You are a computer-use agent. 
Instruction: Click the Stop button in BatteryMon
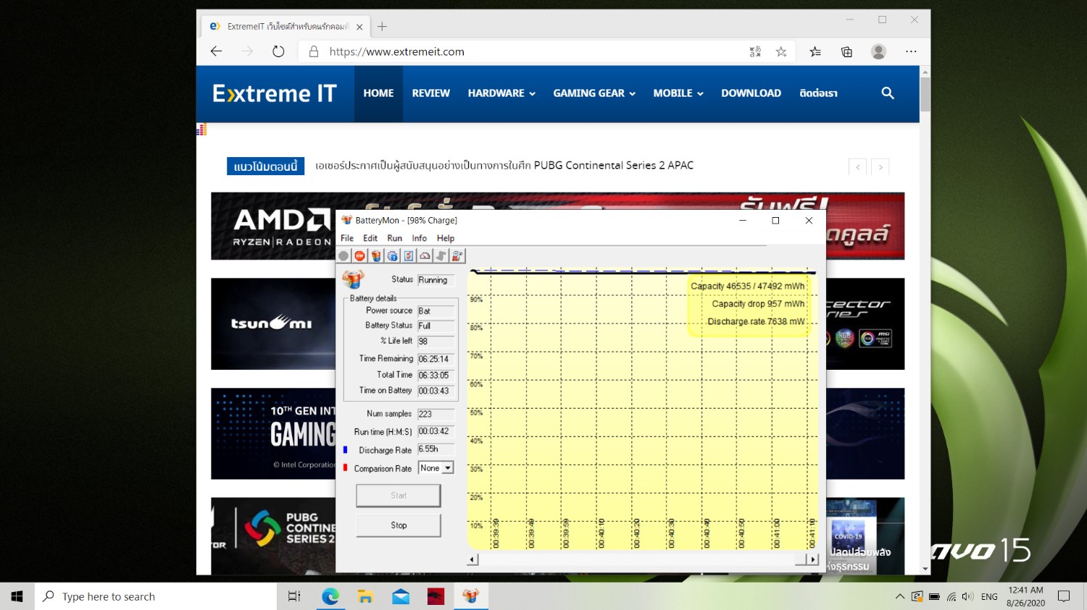399,525
